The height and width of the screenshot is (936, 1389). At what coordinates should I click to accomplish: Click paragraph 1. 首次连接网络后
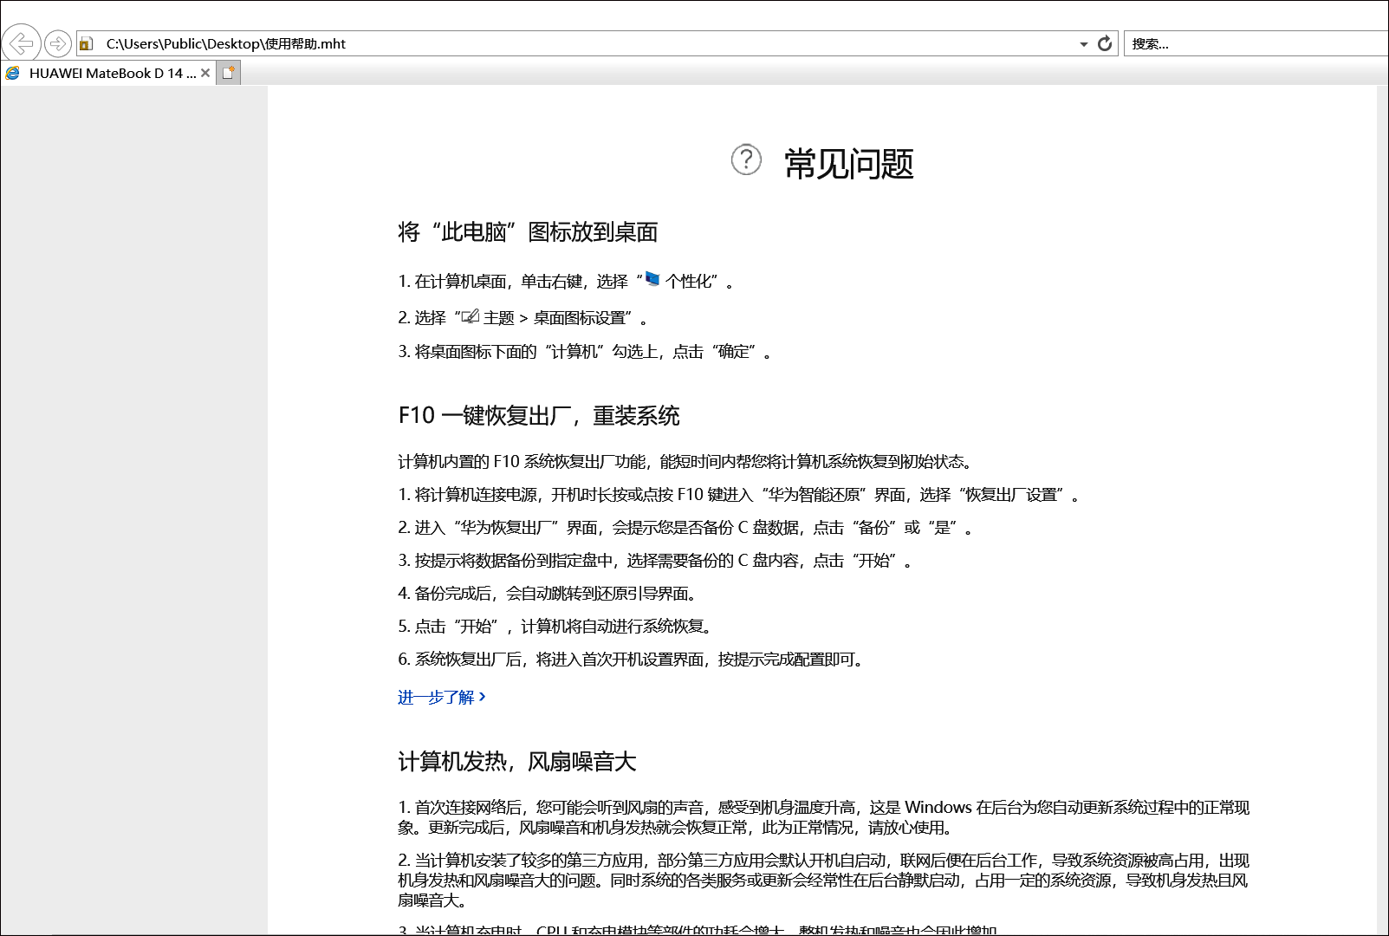click(x=823, y=817)
